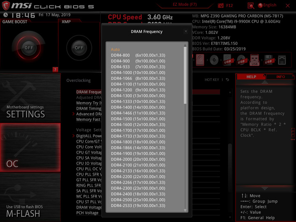Select the USB hard disk boot device

tap(228, 60)
